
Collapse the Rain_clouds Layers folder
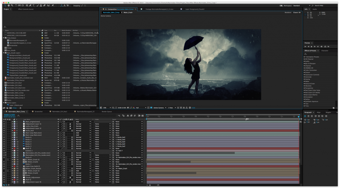(4, 53)
